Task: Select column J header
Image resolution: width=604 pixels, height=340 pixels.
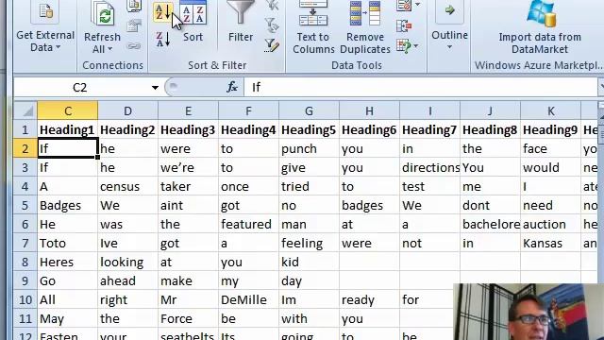Action: [490, 111]
